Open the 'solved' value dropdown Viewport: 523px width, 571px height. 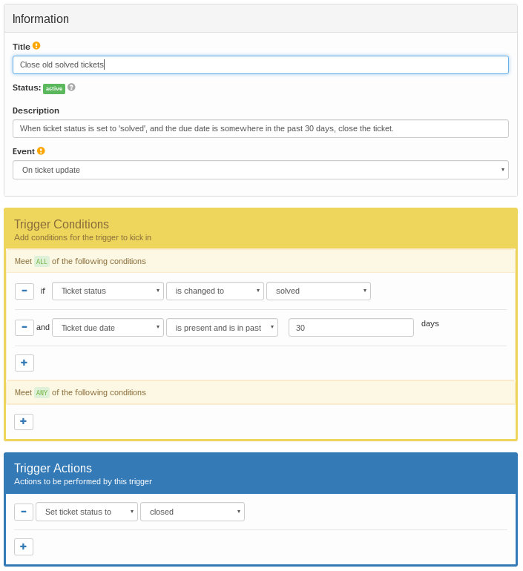[x=318, y=291]
